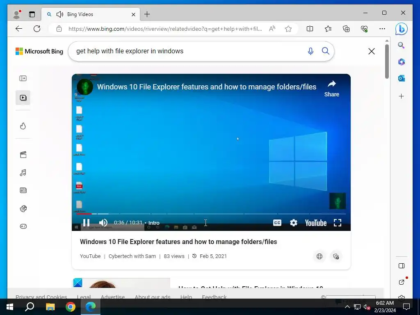Launch Google Chrome from taskbar

(71, 307)
